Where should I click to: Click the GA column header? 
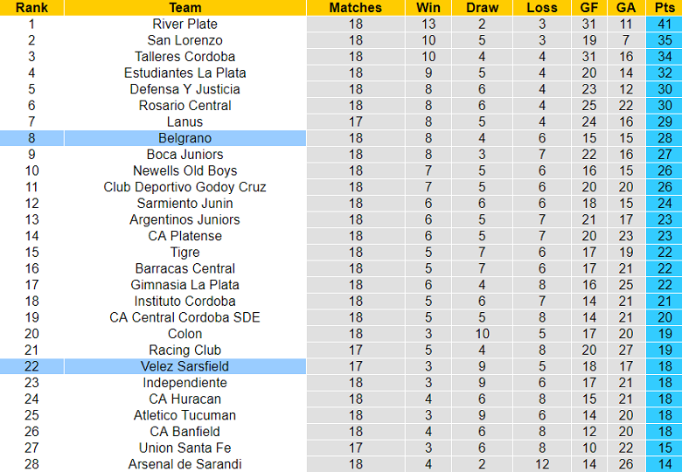tap(626, 7)
